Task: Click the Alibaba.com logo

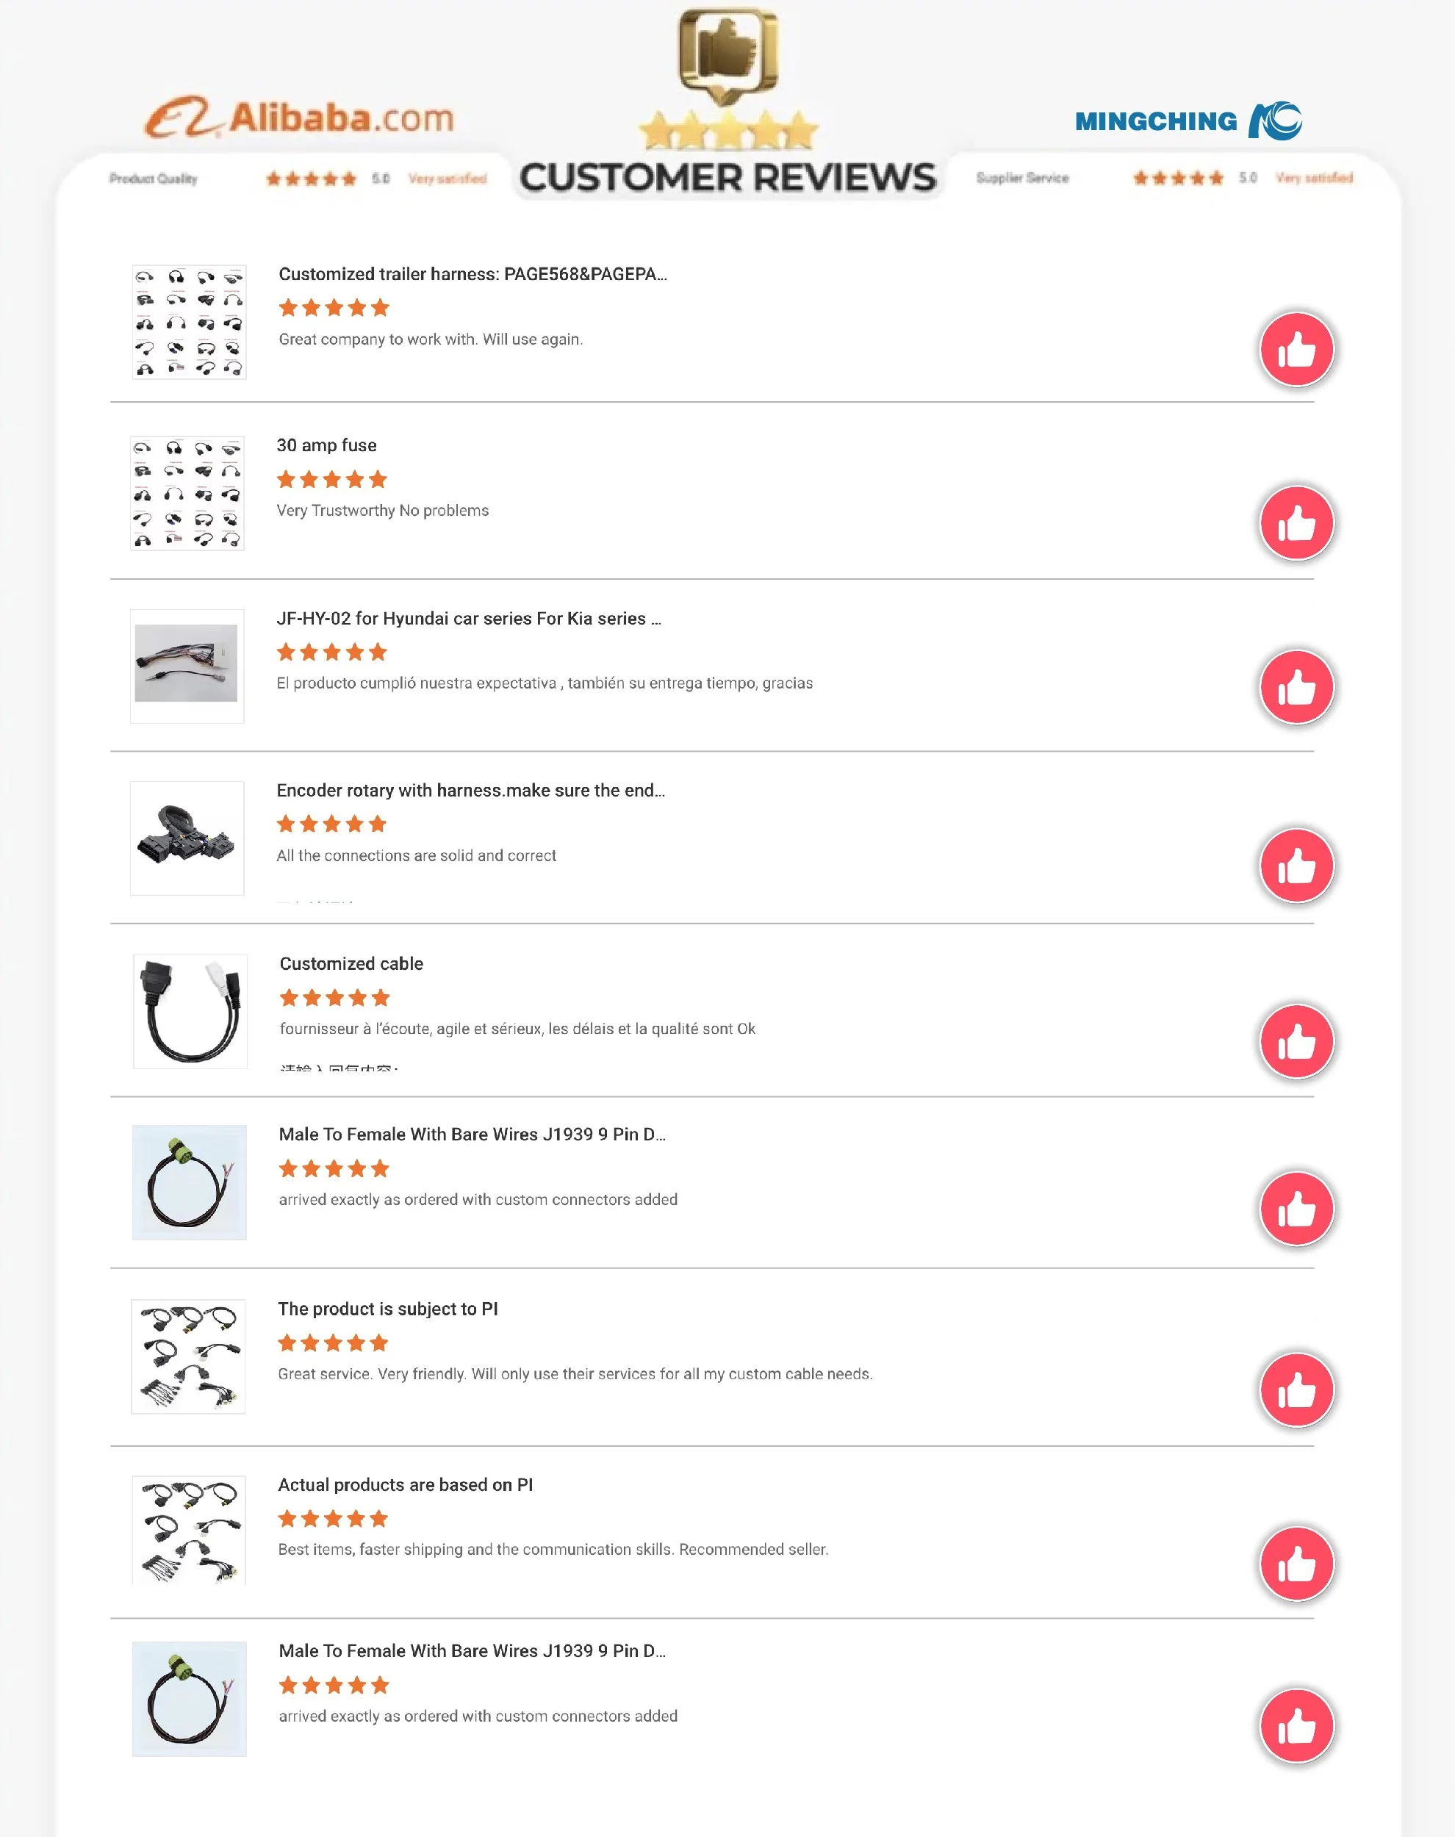Action: point(300,118)
